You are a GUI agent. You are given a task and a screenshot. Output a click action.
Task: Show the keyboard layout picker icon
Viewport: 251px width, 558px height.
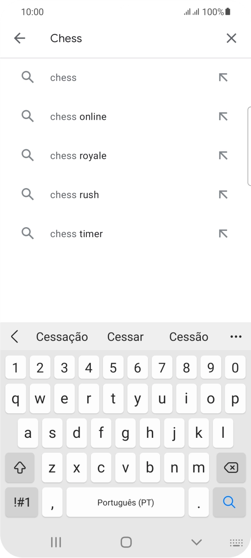click(x=236, y=542)
